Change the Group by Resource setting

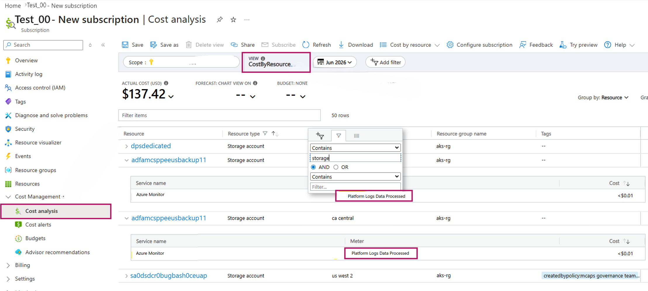pyautogui.click(x=603, y=98)
